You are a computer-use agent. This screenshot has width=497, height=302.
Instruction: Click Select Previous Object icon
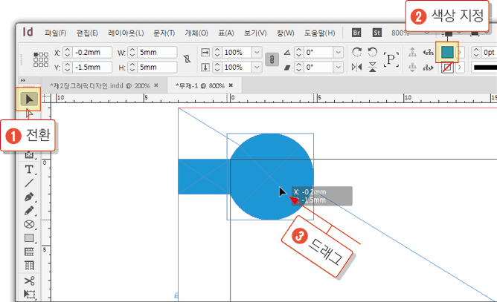429,52
